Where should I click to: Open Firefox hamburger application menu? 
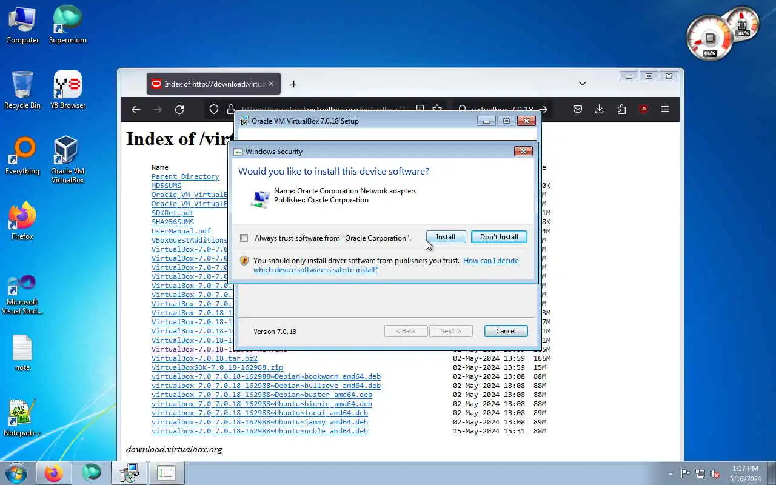(x=665, y=109)
